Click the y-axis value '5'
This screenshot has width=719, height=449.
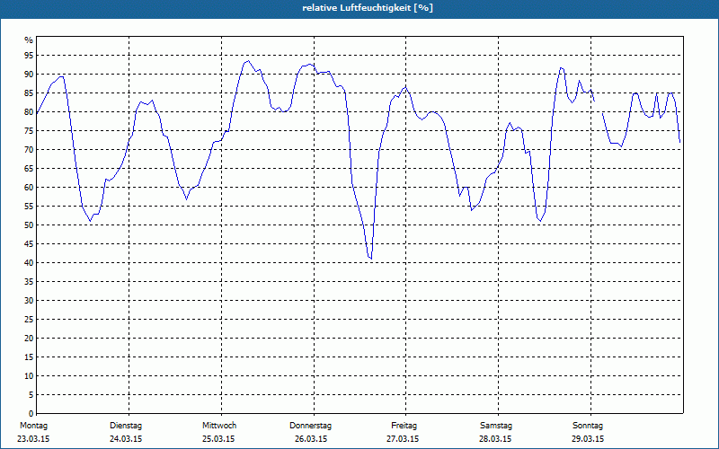pos(31,395)
